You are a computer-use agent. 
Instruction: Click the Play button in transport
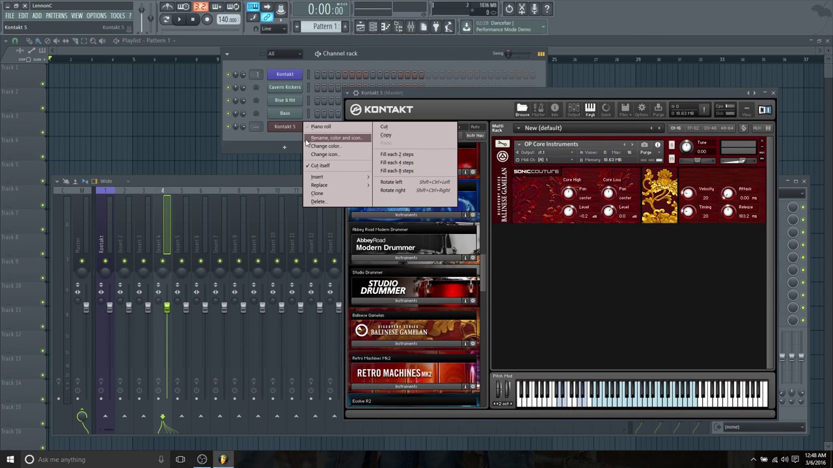tap(179, 19)
